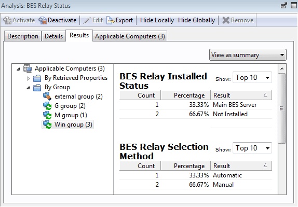Click the external group icon

click(47, 96)
